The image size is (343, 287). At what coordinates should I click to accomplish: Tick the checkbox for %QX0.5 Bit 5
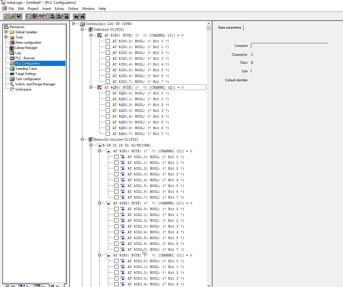pyautogui.click(x=108, y=122)
